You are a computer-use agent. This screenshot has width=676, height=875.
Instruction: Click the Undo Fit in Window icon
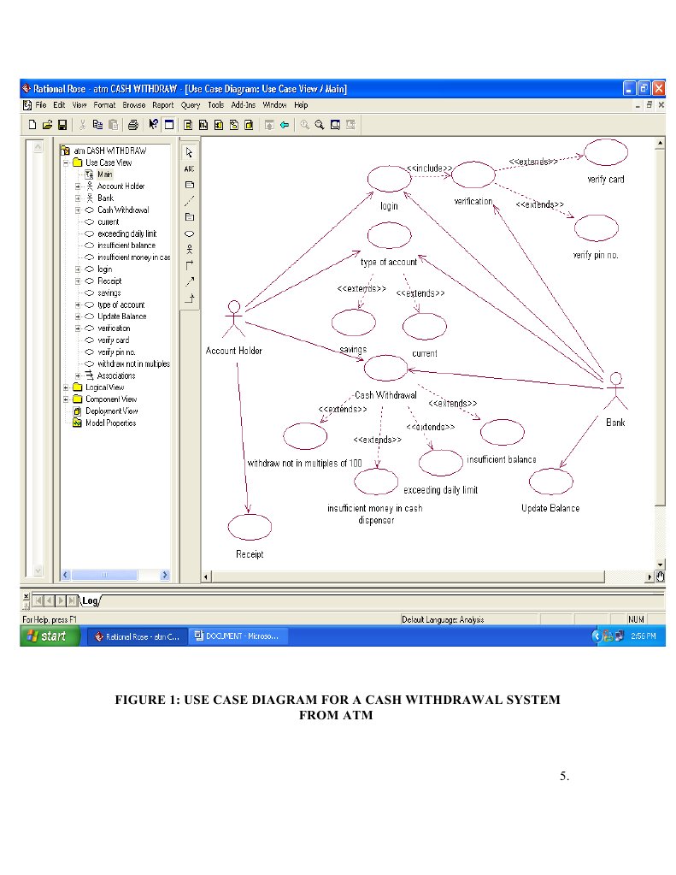(x=350, y=125)
